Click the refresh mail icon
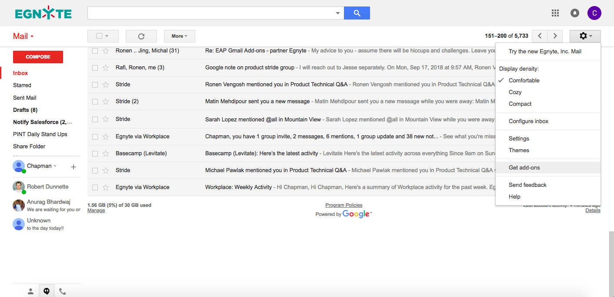The image size is (614, 297). tap(141, 36)
